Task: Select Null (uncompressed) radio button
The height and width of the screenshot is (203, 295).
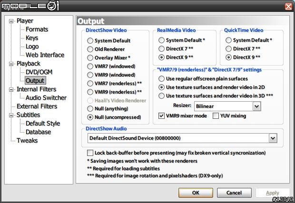Action: [x=90, y=117]
